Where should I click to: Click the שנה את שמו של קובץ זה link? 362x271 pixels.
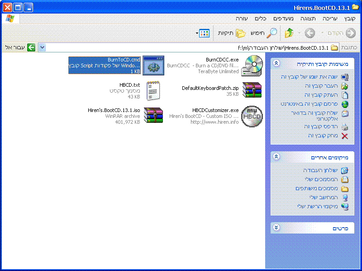click(310, 77)
